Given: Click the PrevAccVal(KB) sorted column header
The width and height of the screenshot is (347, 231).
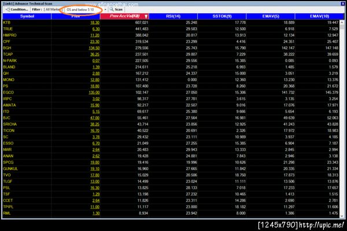Looking at the screenshot, I should click(x=124, y=16).
